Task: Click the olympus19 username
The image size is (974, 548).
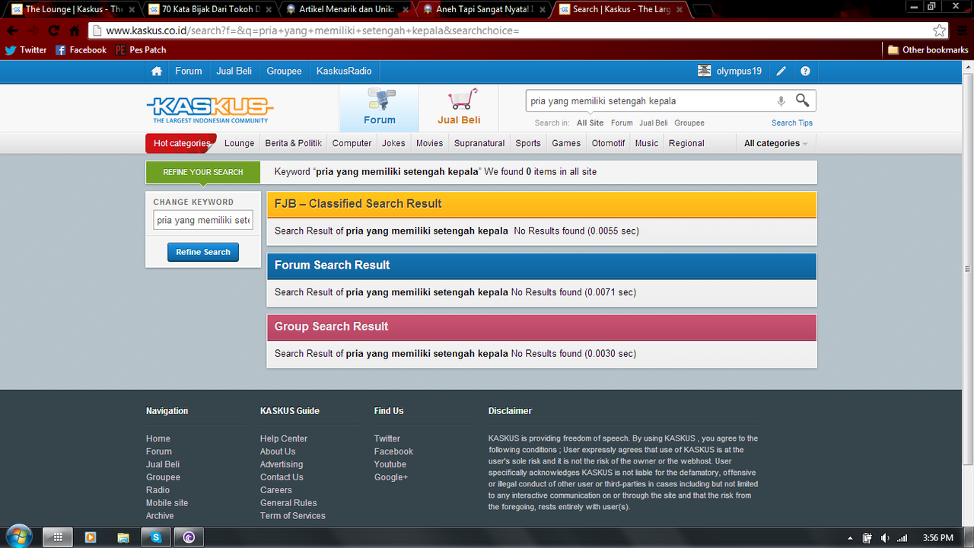Action: (739, 71)
